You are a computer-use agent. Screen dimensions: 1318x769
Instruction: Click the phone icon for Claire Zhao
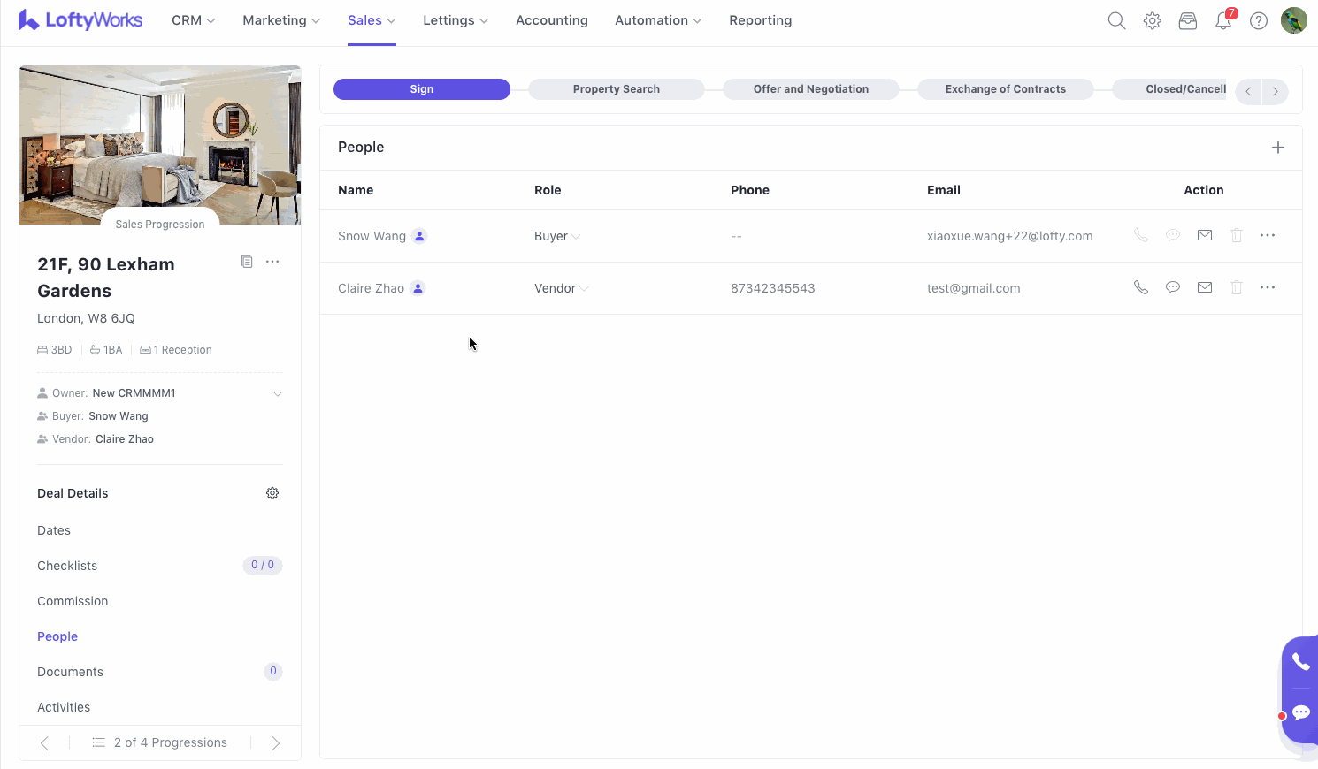pos(1141,287)
